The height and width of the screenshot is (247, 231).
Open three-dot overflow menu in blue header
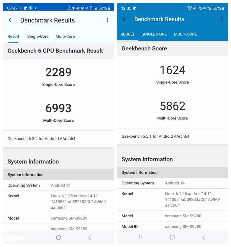click(221, 19)
